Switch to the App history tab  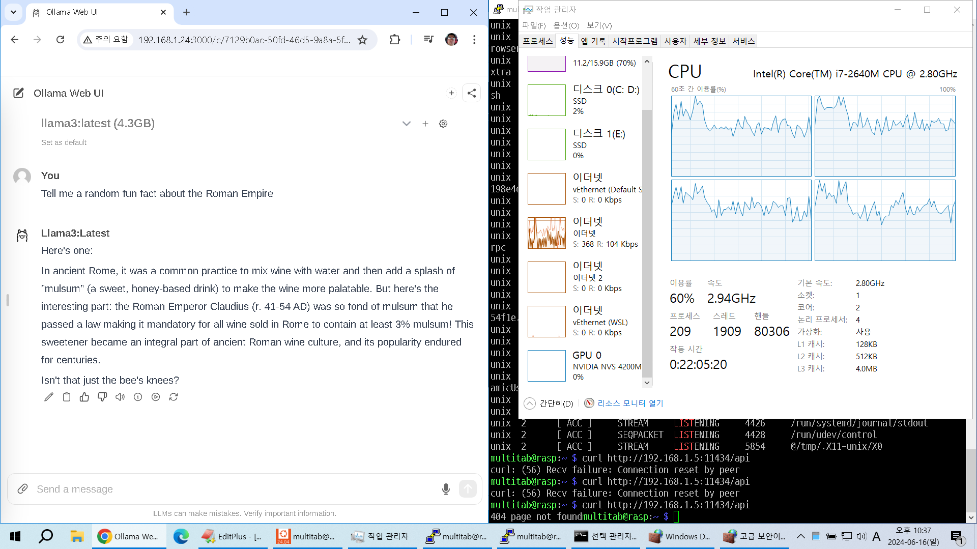(593, 41)
